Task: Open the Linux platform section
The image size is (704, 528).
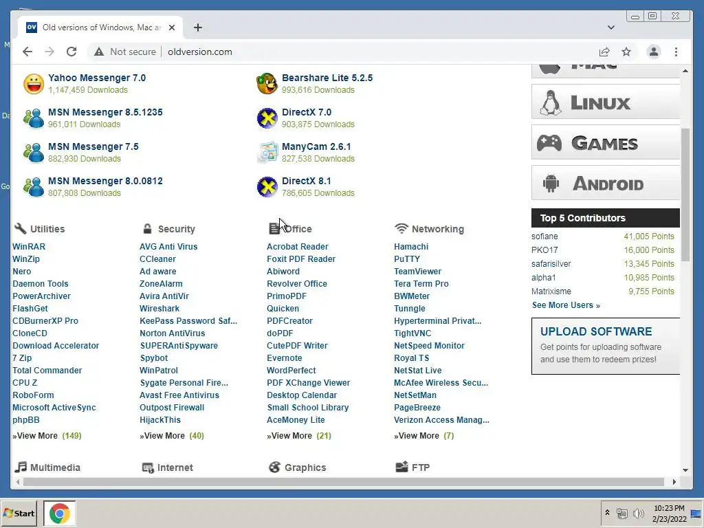Action: tap(606, 102)
